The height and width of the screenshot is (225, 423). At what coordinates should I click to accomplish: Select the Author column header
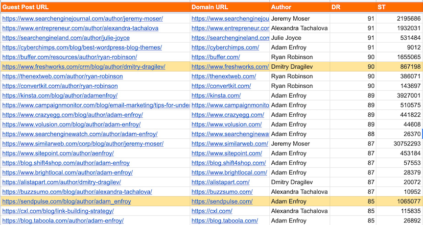coord(300,7)
